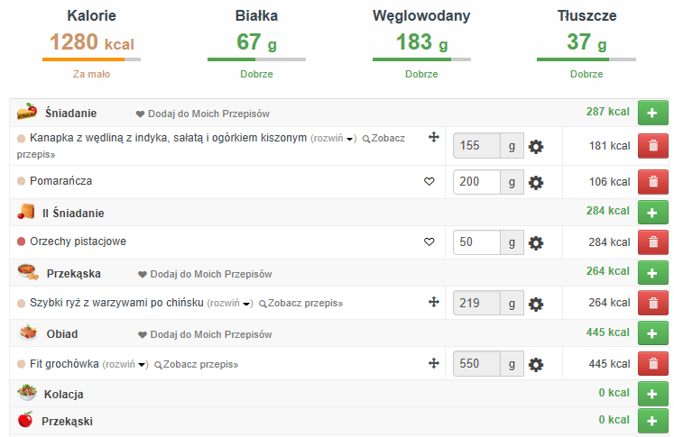Toggle favorite heart for Orzechy pistacjowe

pos(429,242)
